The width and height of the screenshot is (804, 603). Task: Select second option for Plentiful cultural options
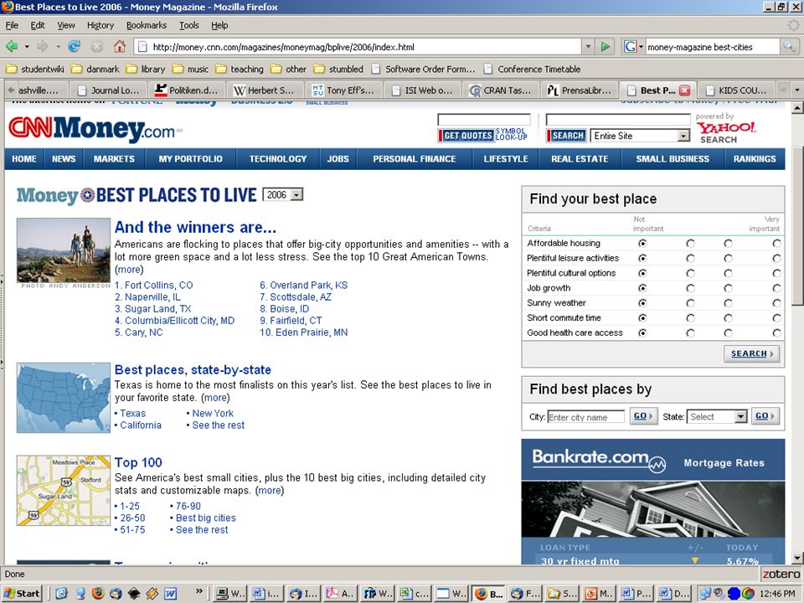point(690,273)
